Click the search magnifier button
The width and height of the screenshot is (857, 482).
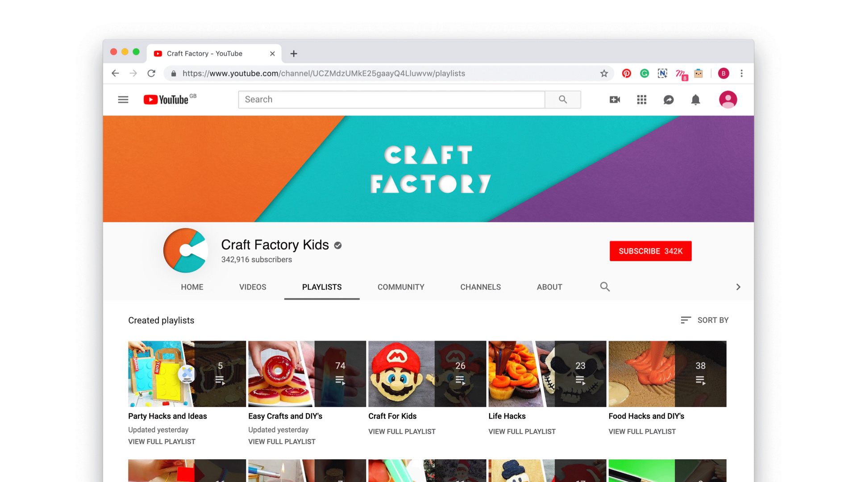[563, 100]
